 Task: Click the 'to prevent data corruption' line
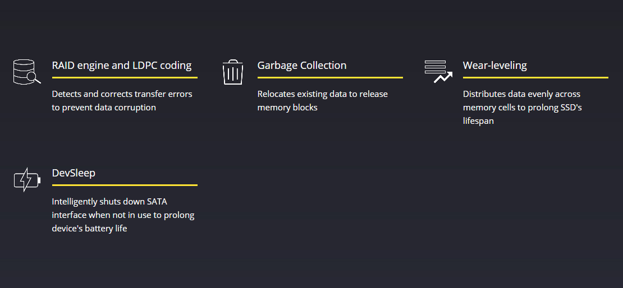coord(104,108)
